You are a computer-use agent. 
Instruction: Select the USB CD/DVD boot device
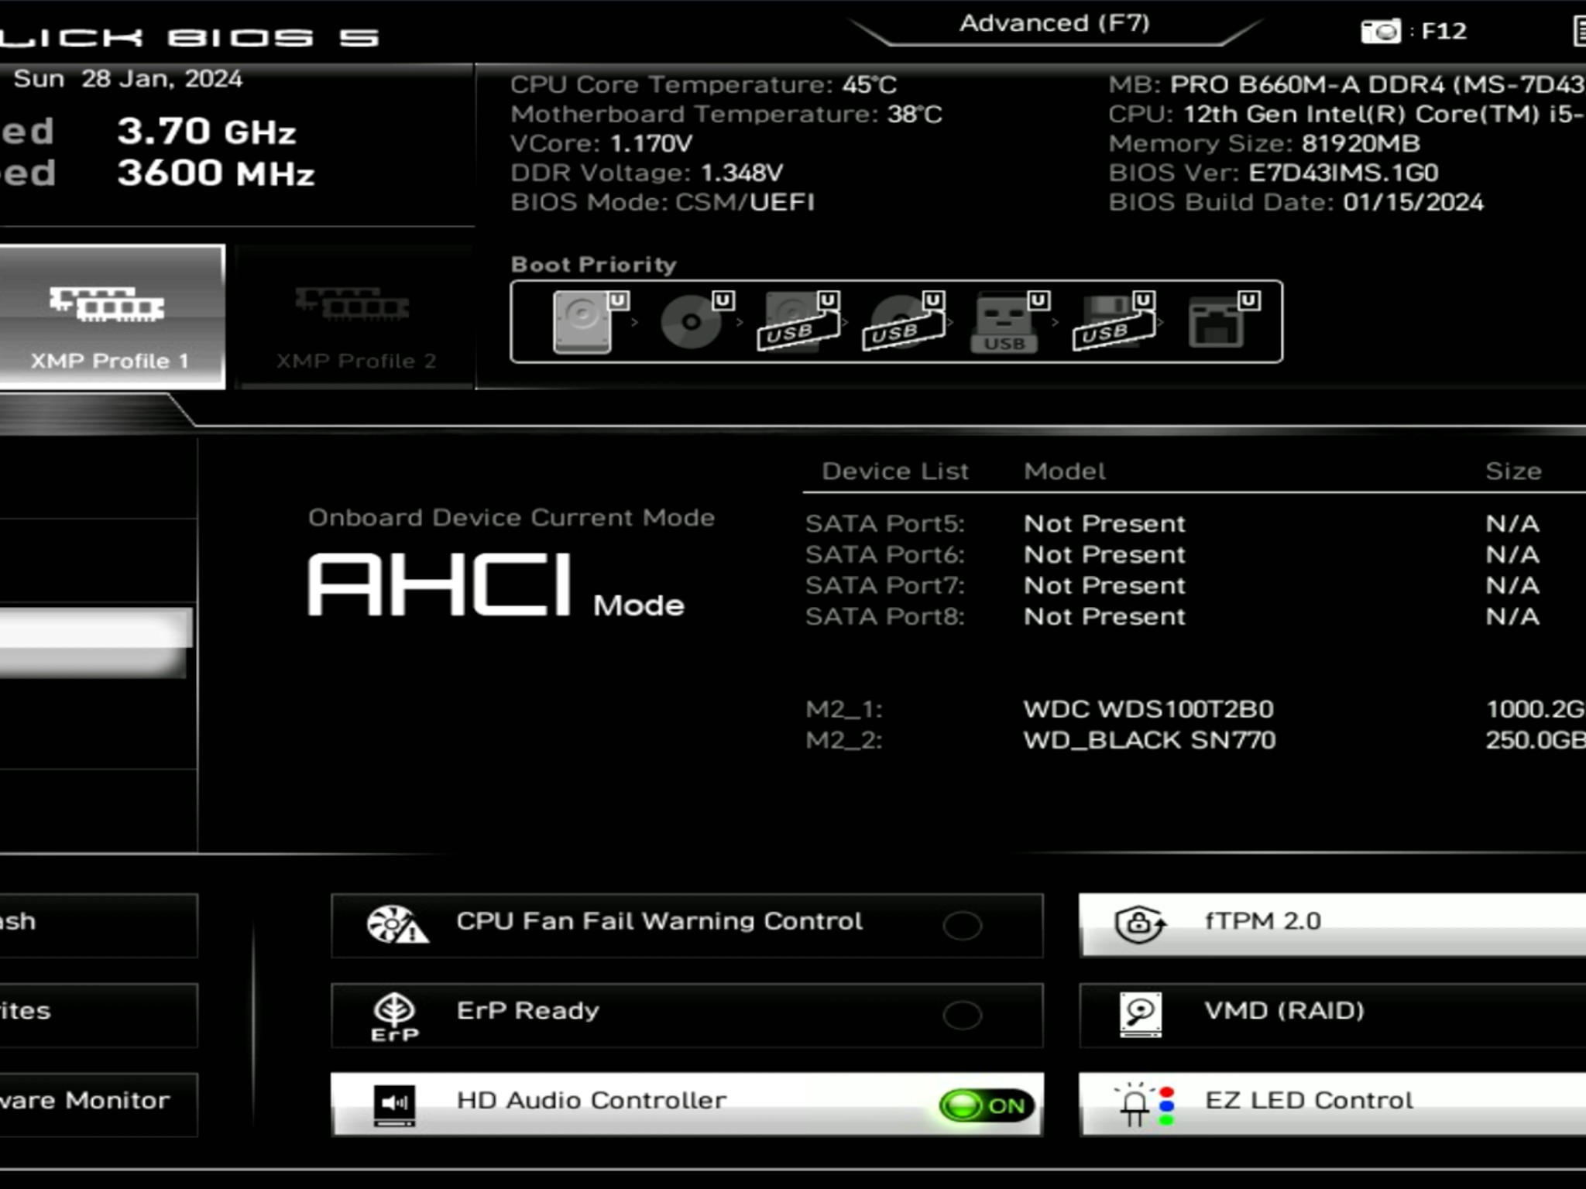905,322
